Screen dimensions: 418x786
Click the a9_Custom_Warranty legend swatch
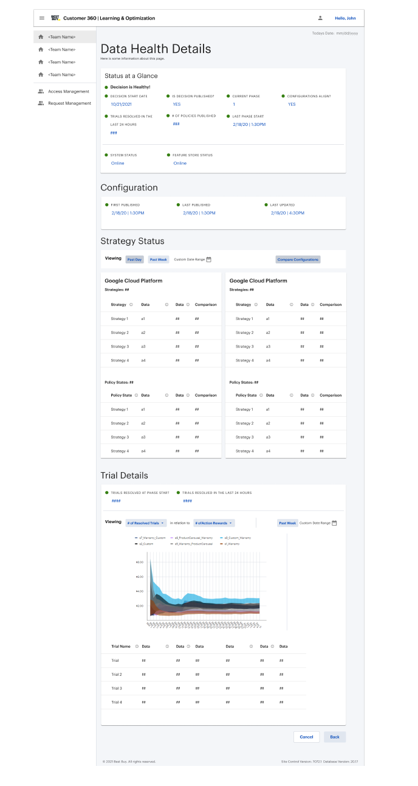[222, 538]
